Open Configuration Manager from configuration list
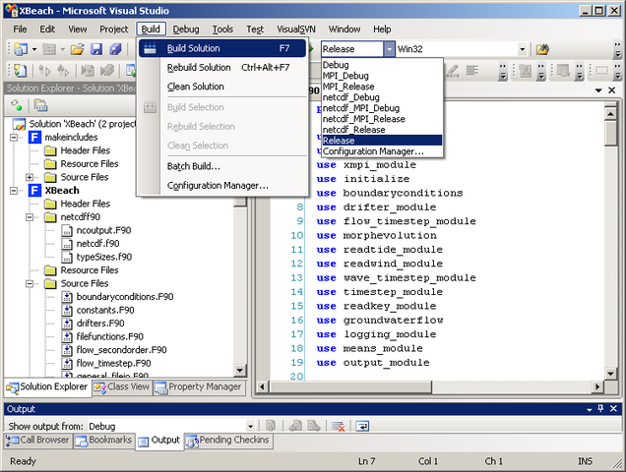 [382, 151]
